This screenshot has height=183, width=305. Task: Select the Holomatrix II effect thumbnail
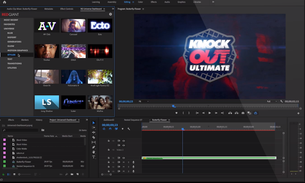73,78
